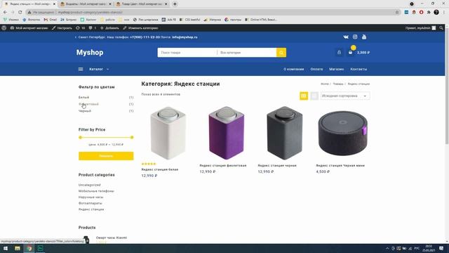Image resolution: width=449 pixels, height=253 pixels.
Task: Click the page vertical scrollbar
Action: 447,86
